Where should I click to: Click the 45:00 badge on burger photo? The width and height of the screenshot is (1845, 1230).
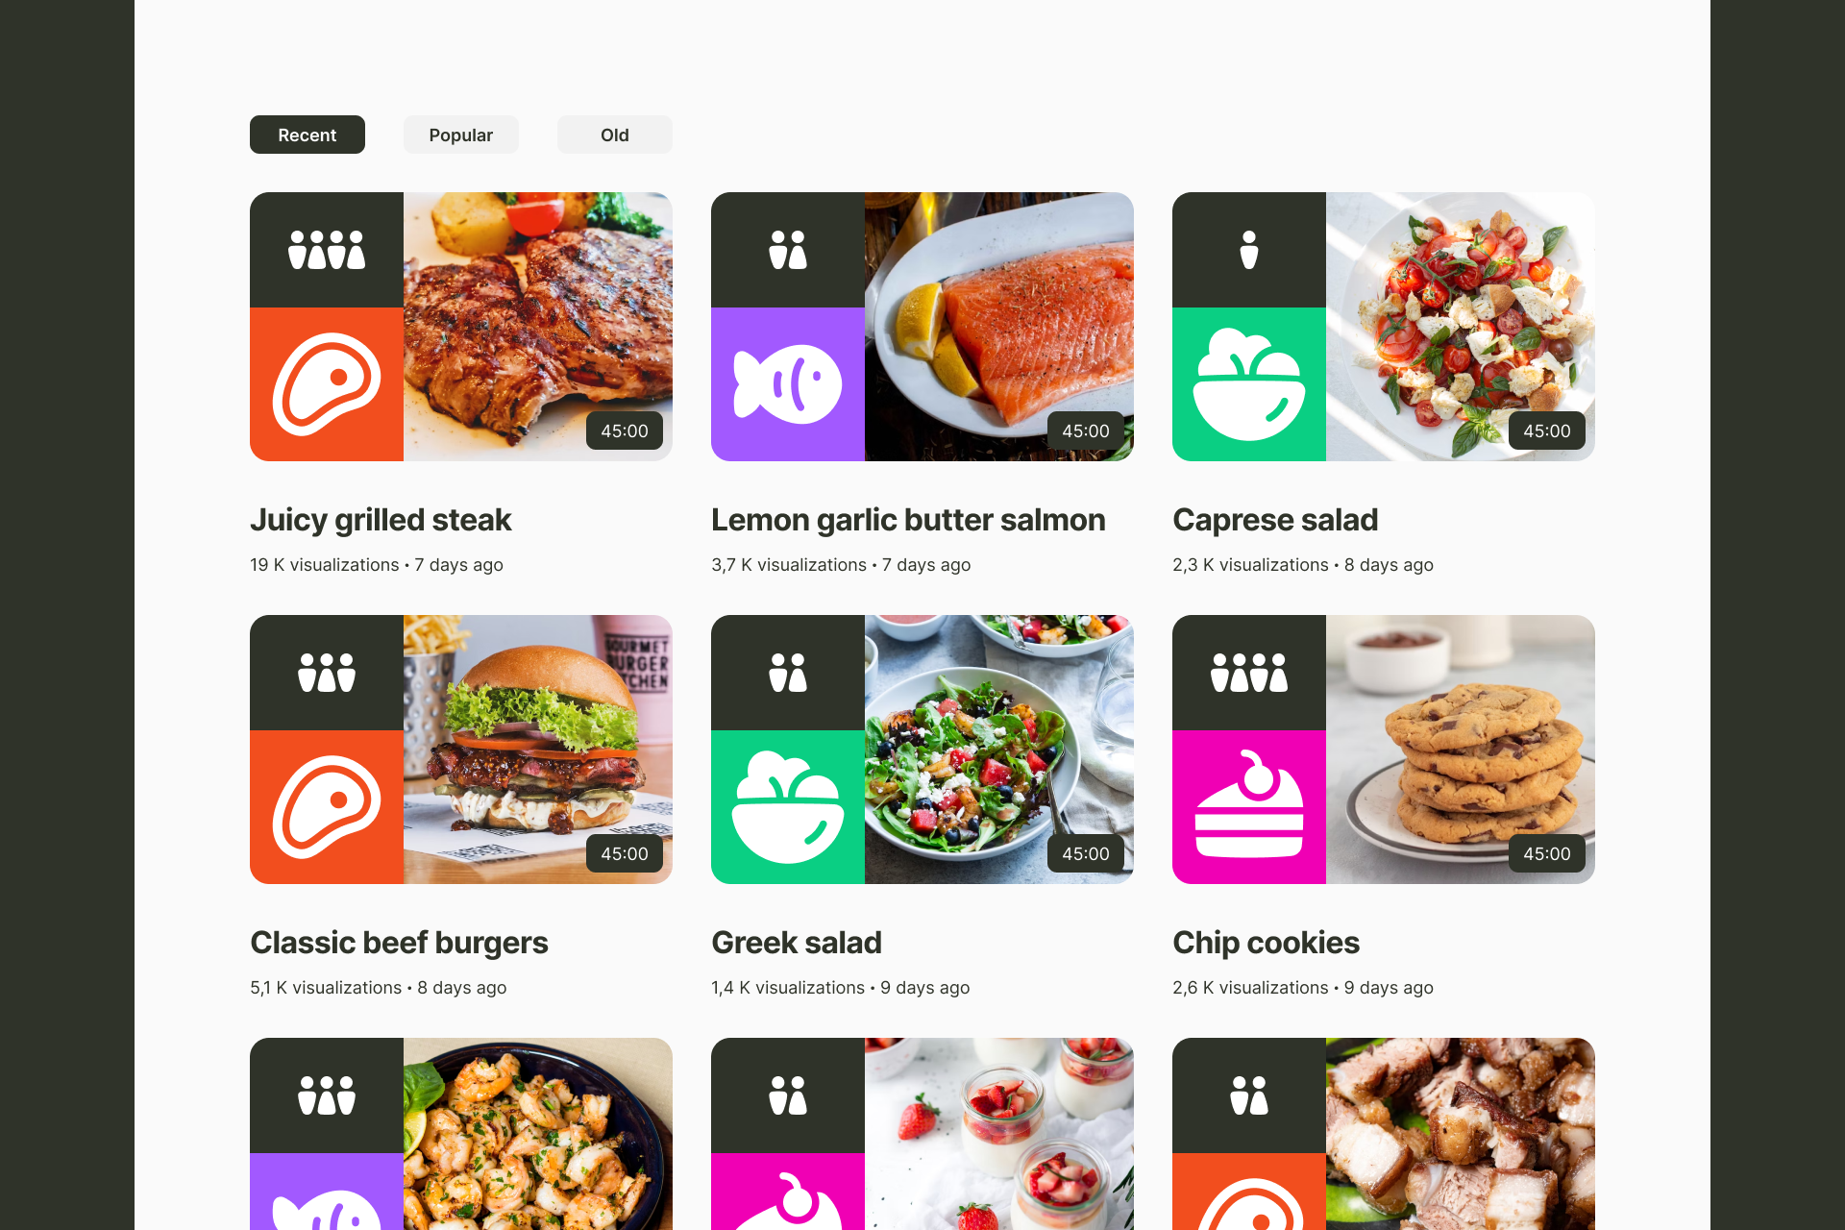[625, 853]
